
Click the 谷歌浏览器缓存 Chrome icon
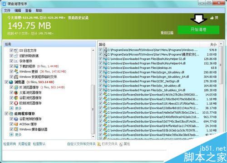pos(16,98)
